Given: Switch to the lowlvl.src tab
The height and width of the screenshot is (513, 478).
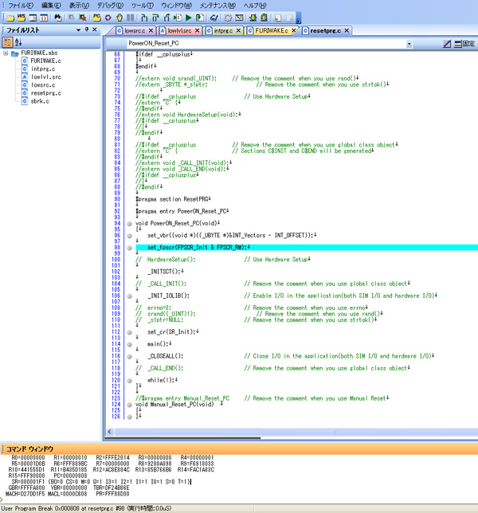Looking at the screenshot, I should [x=179, y=31].
